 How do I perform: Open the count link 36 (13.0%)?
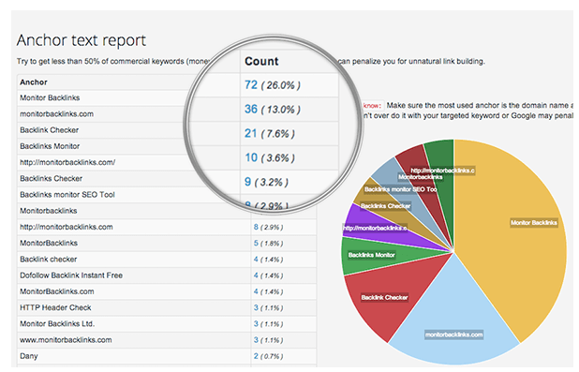click(x=272, y=110)
